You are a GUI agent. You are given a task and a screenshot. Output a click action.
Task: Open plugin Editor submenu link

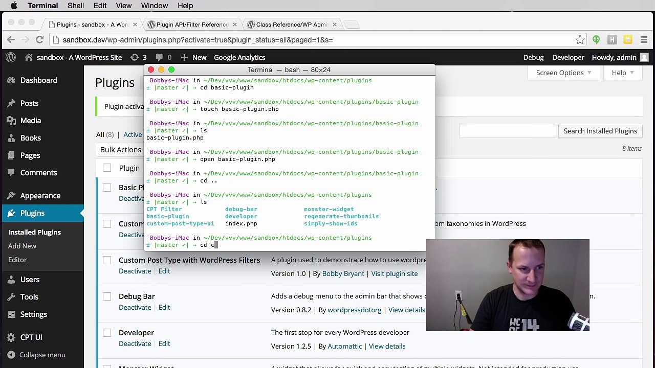pos(17,260)
